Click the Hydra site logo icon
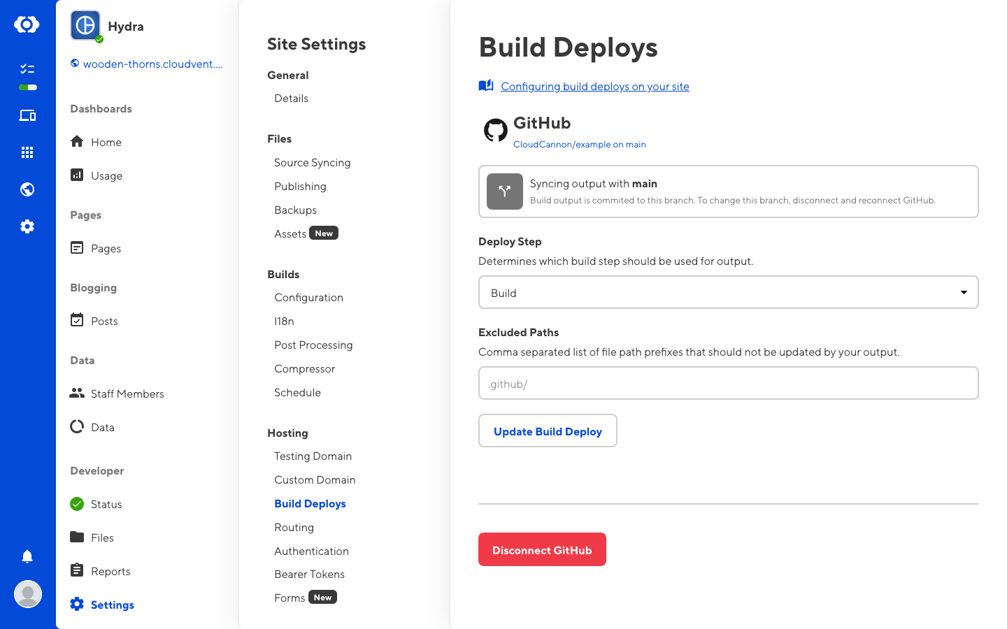The image size is (1007, 629). point(85,26)
